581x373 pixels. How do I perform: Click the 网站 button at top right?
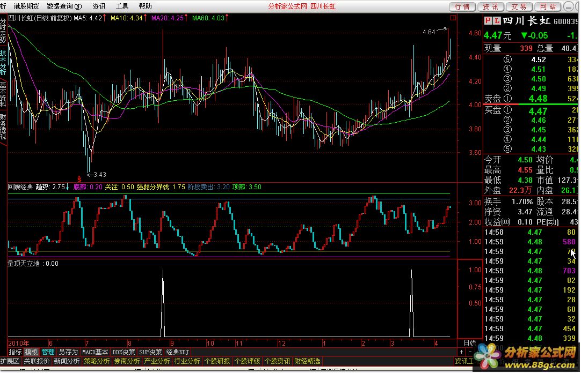[x=548, y=6]
